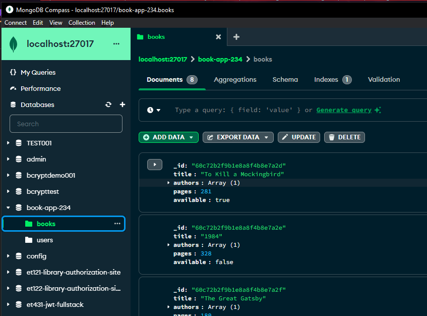Image resolution: width=427 pixels, height=316 pixels.
Task: Collapse the book-app-234 database
Action: click(x=8, y=208)
